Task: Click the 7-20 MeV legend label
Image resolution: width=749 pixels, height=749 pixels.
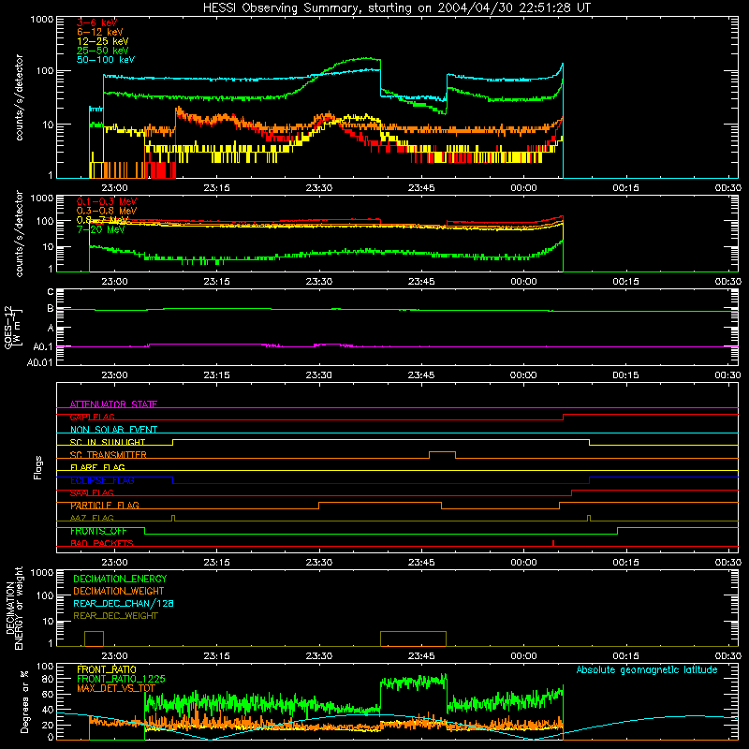Action: (100, 229)
